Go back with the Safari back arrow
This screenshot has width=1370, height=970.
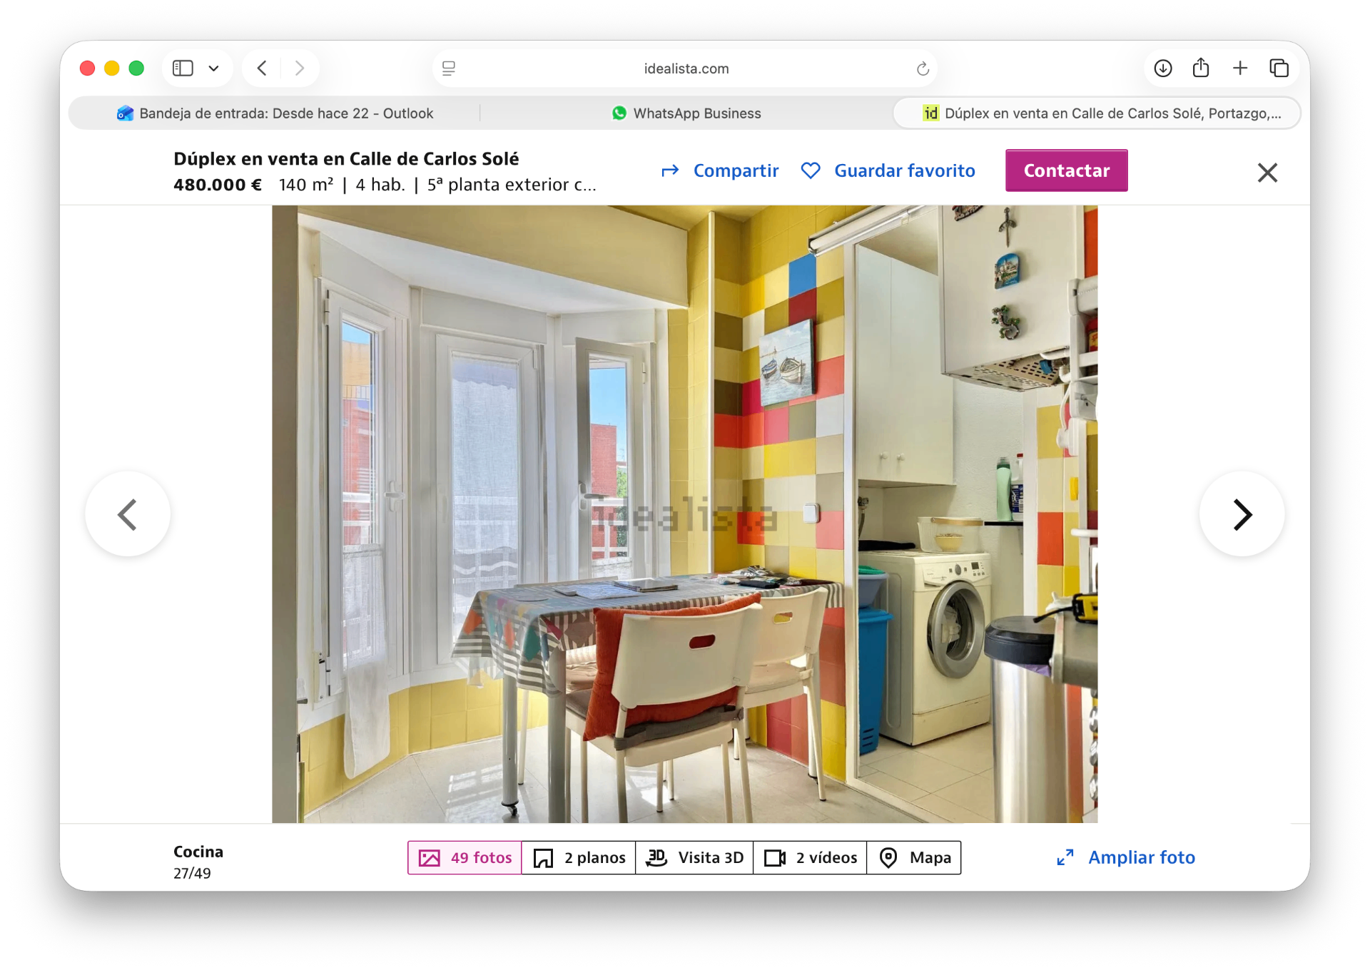click(262, 68)
